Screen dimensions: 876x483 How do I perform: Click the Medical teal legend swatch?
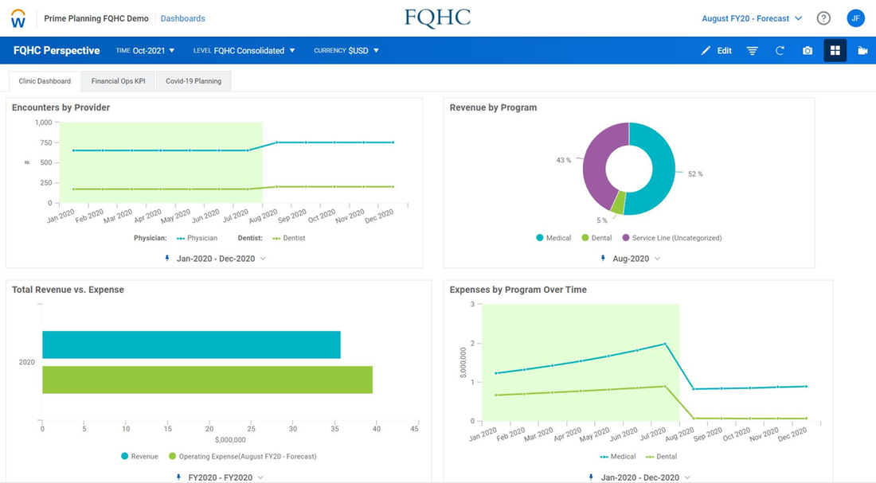point(540,238)
